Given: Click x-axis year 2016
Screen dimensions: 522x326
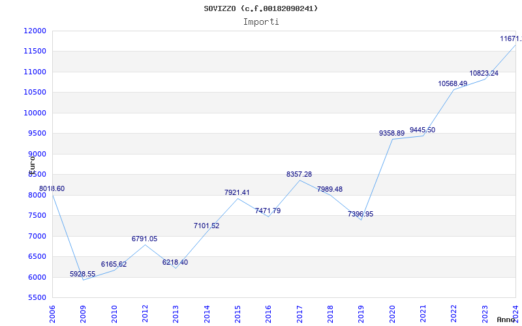Looking at the screenshot, I should pyautogui.click(x=268, y=314).
